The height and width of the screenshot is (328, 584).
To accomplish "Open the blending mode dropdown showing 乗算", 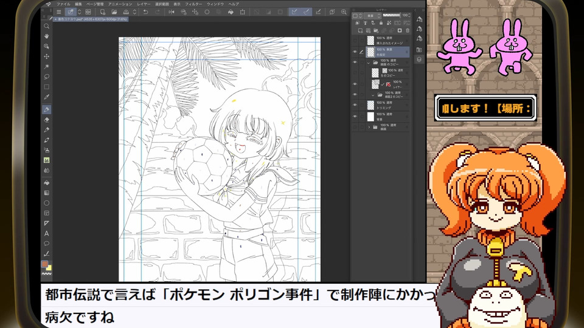I will click(x=372, y=16).
